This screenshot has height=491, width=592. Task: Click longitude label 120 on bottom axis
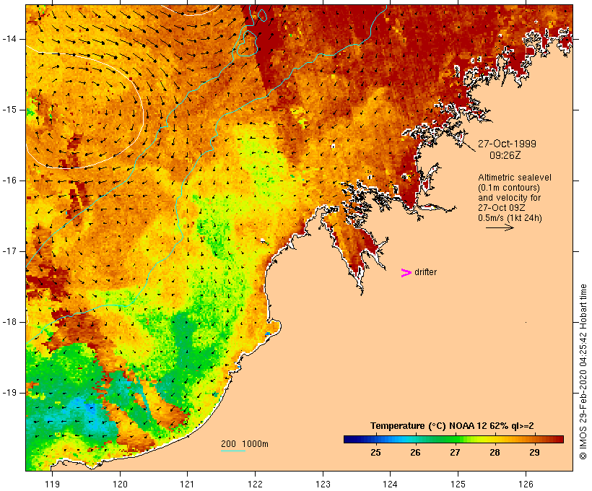tap(120, 484)
